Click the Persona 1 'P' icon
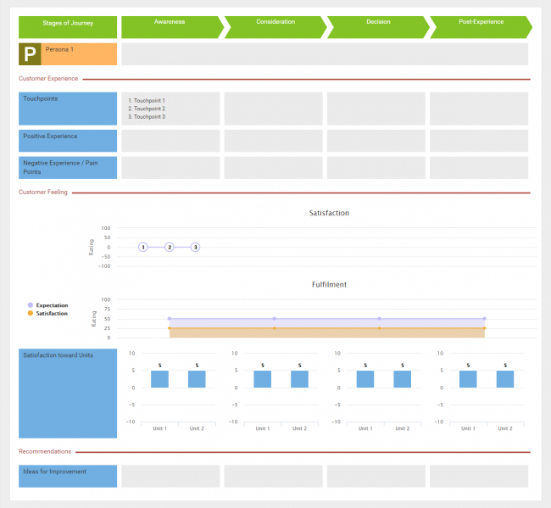 pos(30,54)
